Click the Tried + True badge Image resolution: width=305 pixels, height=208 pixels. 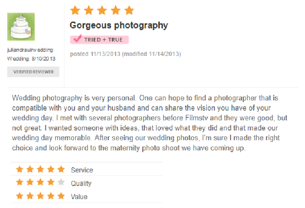tap(100, 40)
